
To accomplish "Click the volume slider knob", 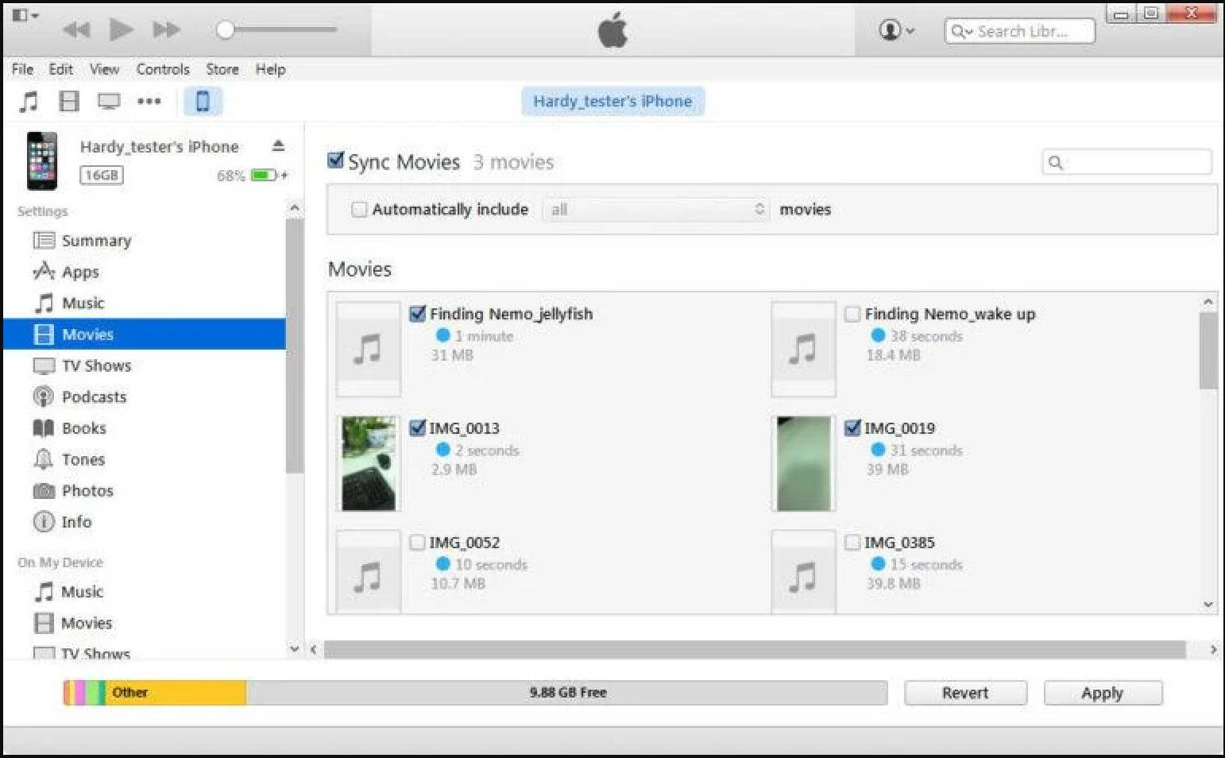I will point(226,29).
